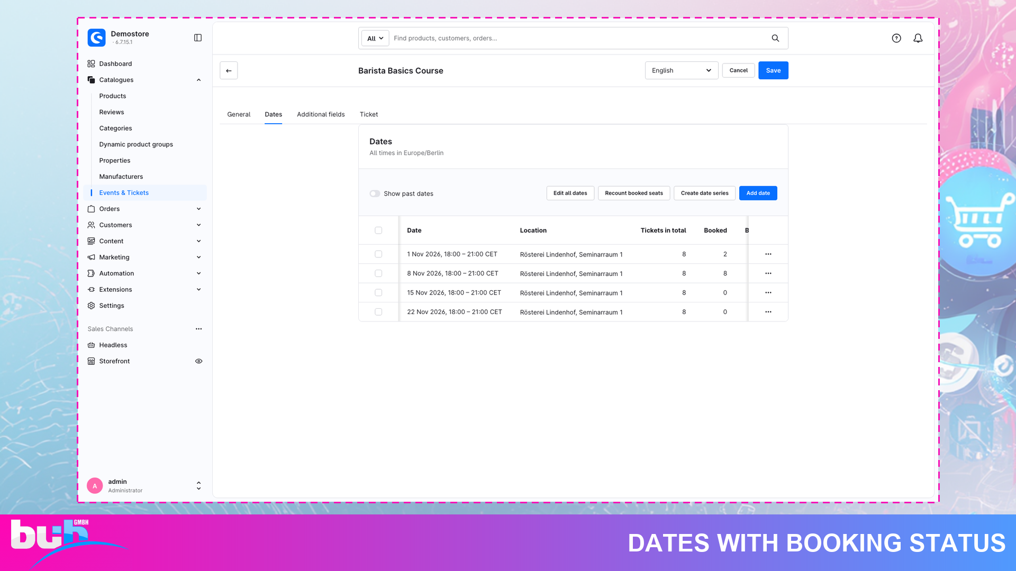This screenshot has height=571, width=1016.
Task: Open the help center question icon
Action: pyautogui.click(x=896, y=38)
